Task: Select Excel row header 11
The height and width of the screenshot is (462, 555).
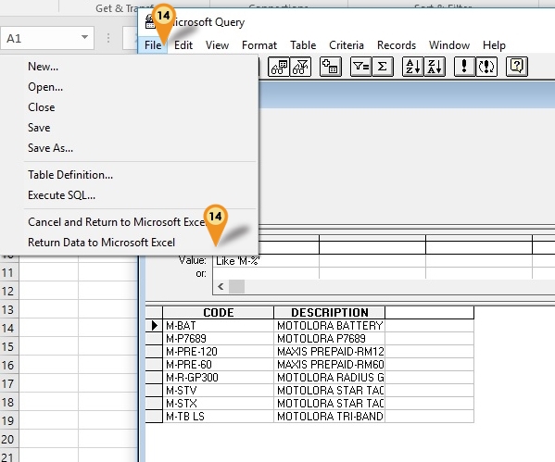Action: tap(9, 273)
